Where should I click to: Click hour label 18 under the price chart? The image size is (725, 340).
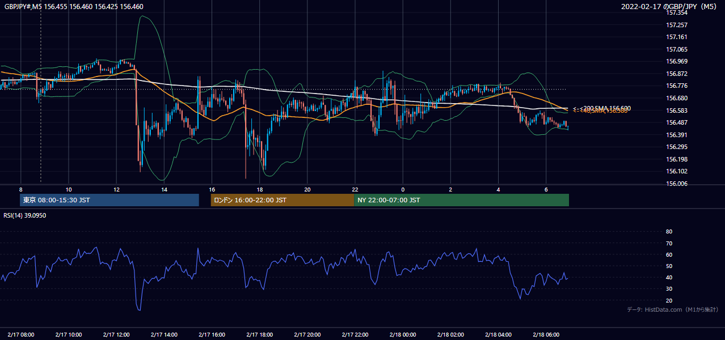(x=259, y=189)
